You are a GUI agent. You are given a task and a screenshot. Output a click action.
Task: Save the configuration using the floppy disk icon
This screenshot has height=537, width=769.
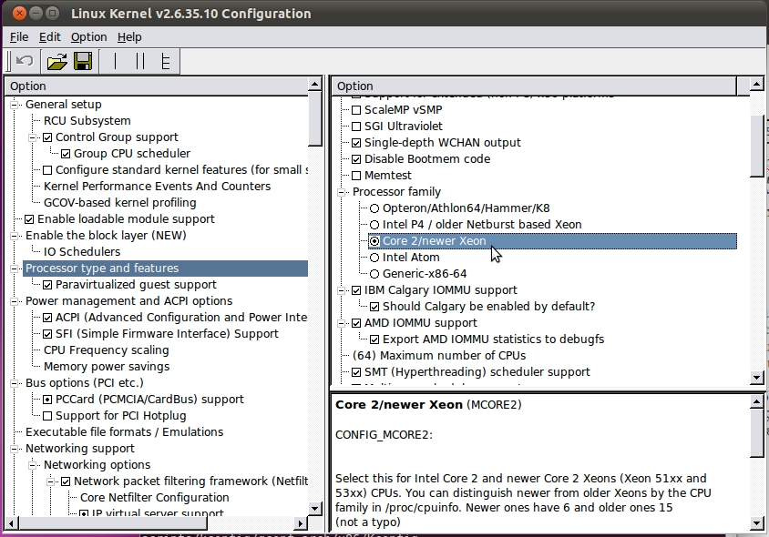pyautogui.click(x=82, y=59)
